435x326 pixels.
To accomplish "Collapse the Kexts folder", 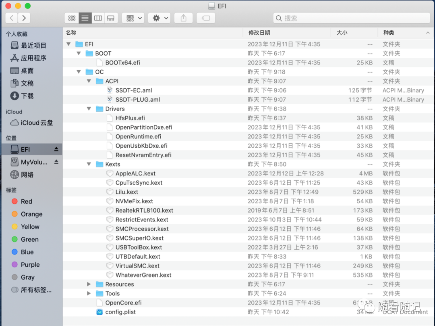I will tap(89, 164).
